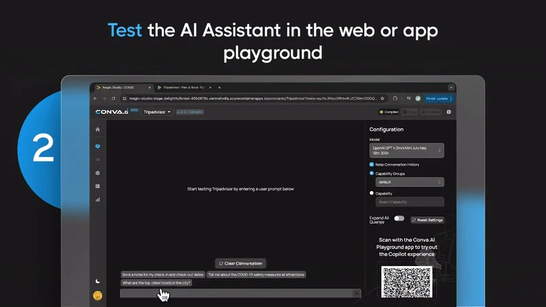Open the browser extensions puzzle icon
The image size is (546, 307).
point(395,98)
